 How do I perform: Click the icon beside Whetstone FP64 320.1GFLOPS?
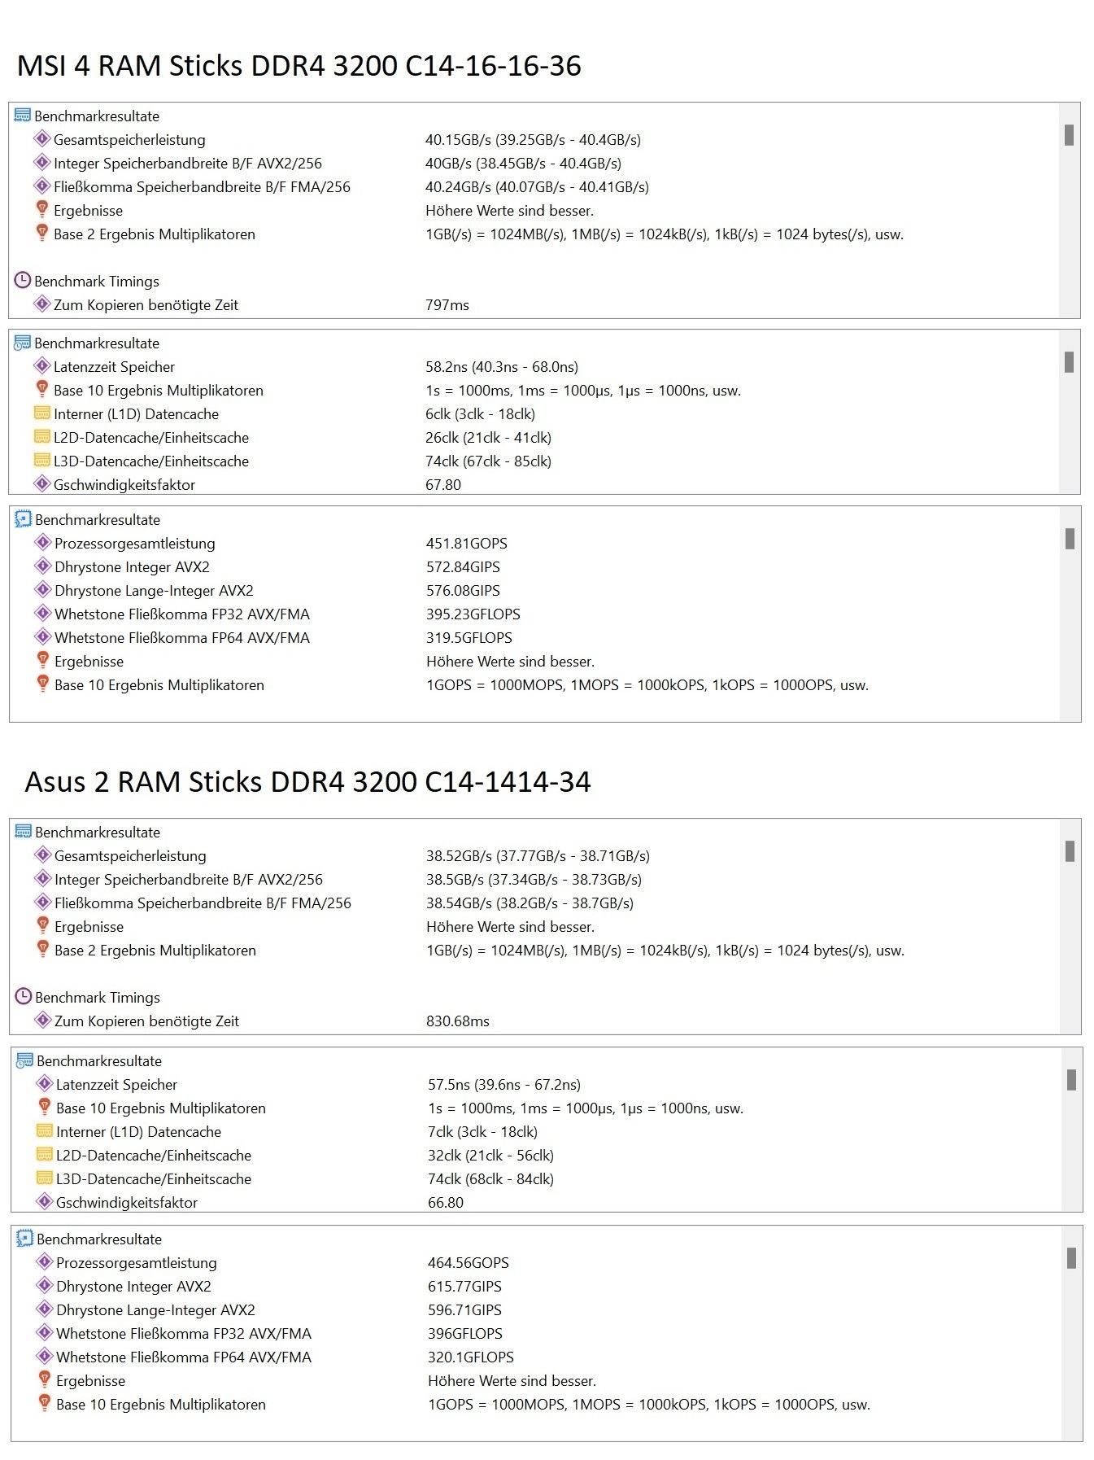coord(45,1356)
